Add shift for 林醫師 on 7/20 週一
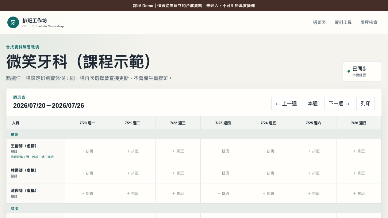Viewport: 388px width, 218px height. (x=87, y=173)
